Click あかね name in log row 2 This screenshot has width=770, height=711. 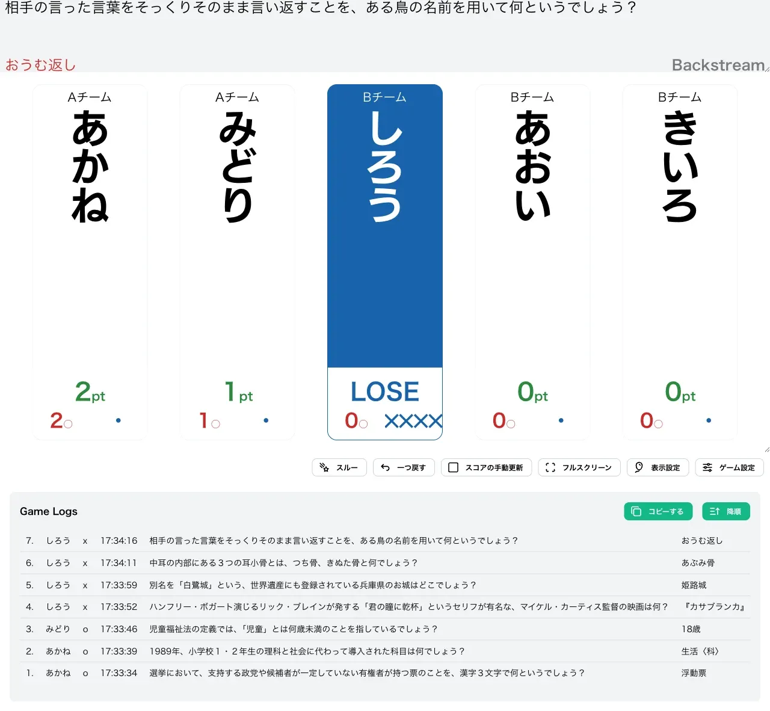(58, 651)
